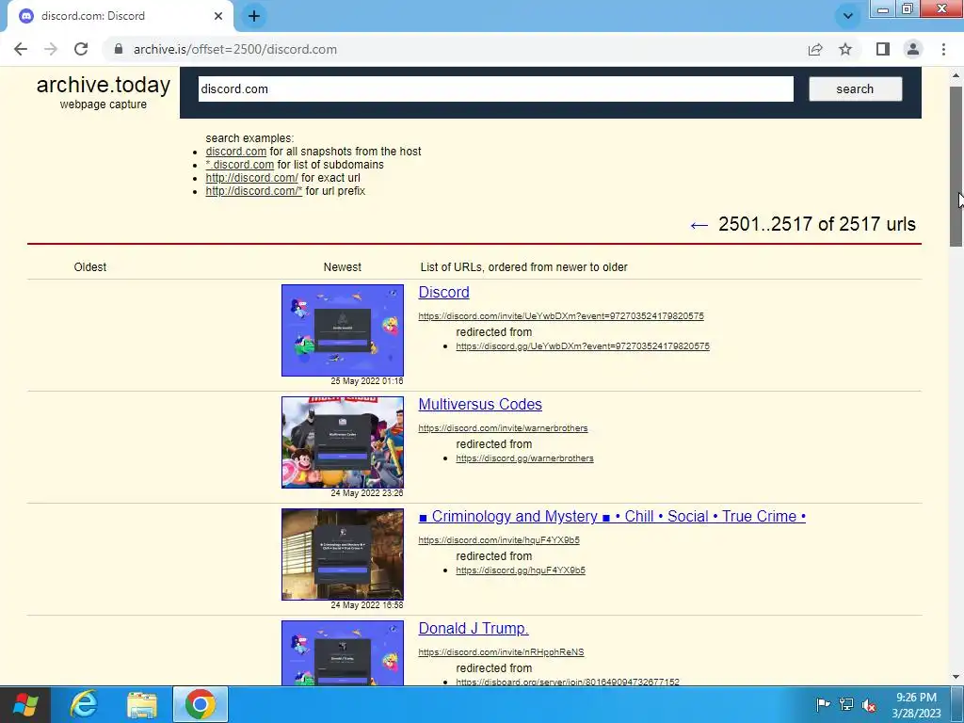Screen dimensions: 964x723
Task: Click the archive.today search field
Action: [495, 89]
